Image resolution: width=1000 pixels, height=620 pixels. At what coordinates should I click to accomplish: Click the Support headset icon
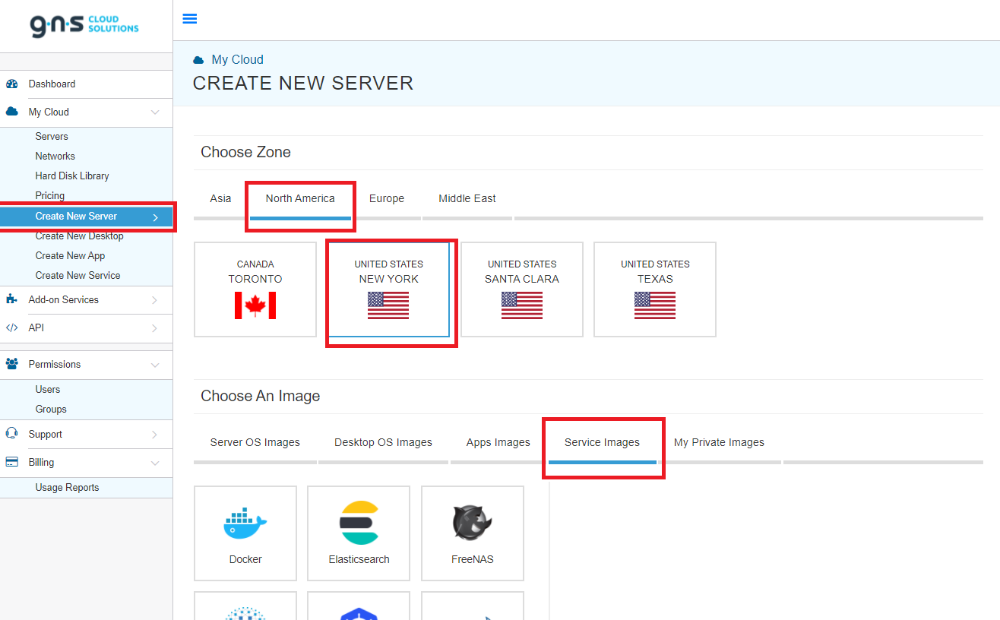click(11, 435)
